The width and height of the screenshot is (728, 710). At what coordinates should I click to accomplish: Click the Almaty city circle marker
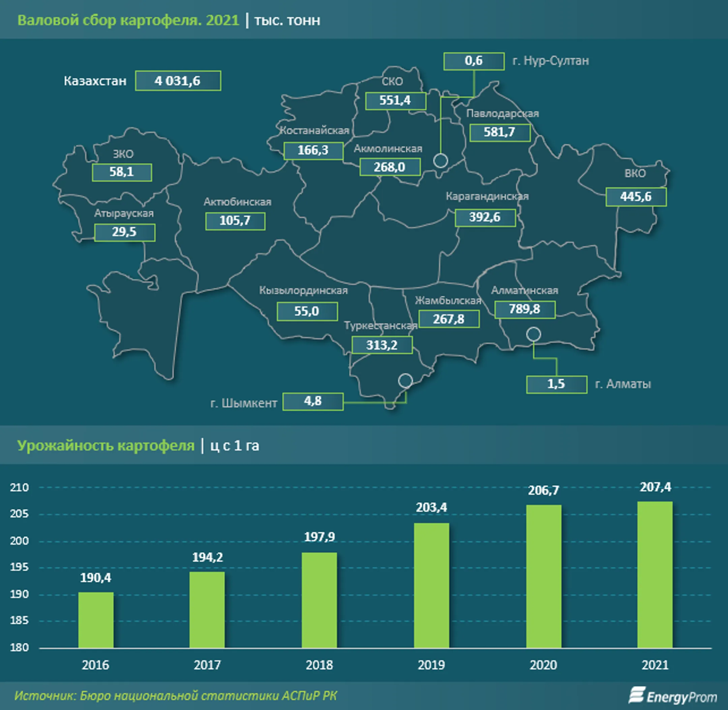[534, 334]
